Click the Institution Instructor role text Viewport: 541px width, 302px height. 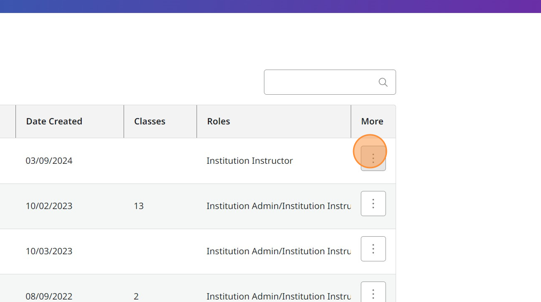click(249, 161)
